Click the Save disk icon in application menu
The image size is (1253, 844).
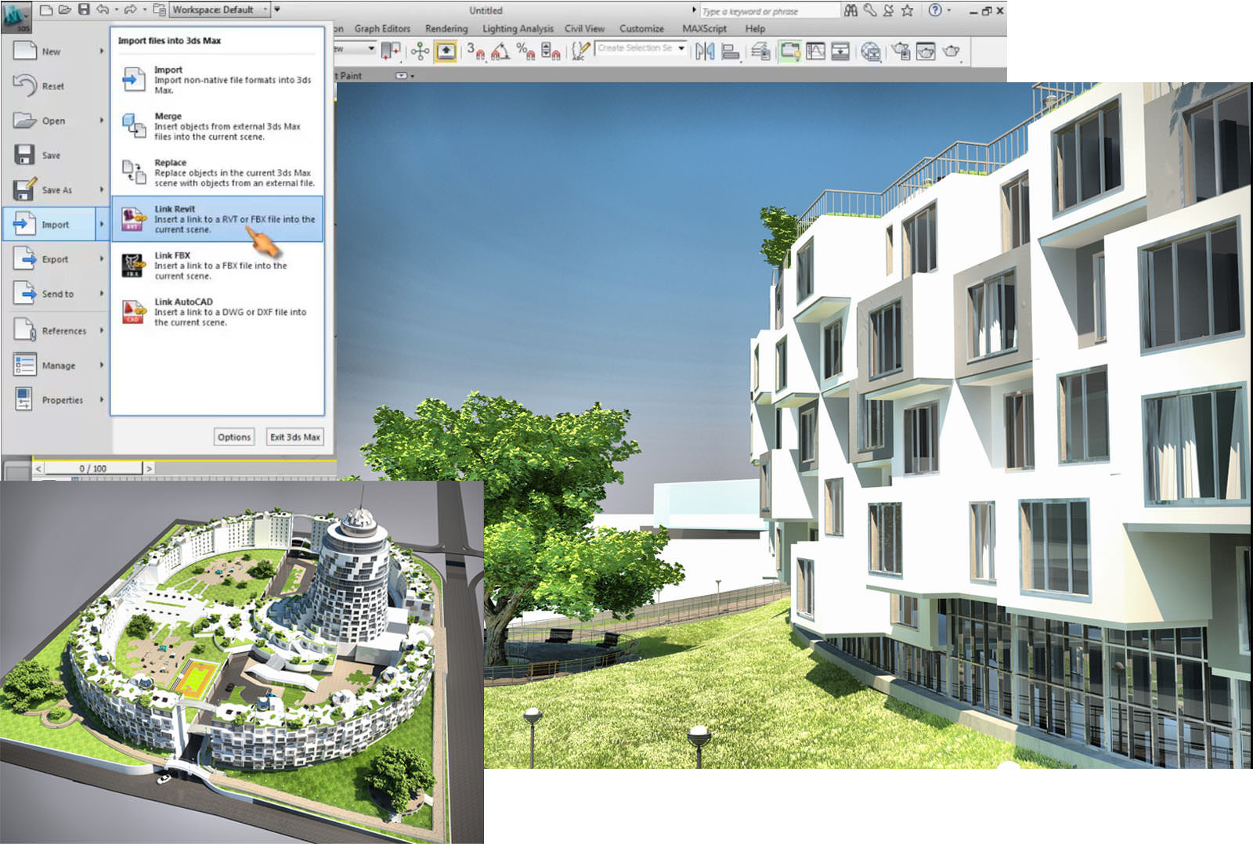point(24,154)
